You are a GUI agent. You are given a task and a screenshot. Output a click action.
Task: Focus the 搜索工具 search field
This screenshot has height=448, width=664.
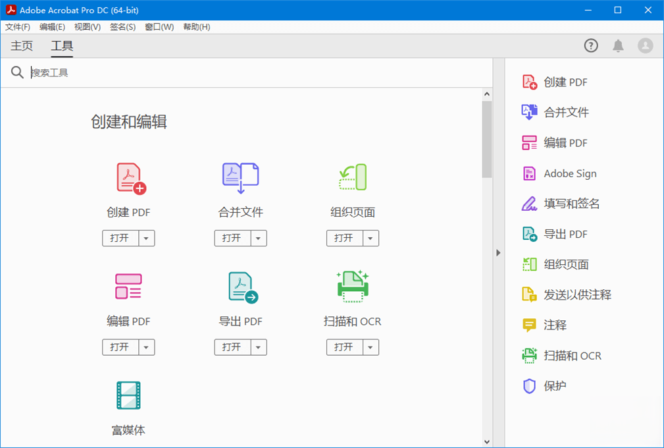259,72
